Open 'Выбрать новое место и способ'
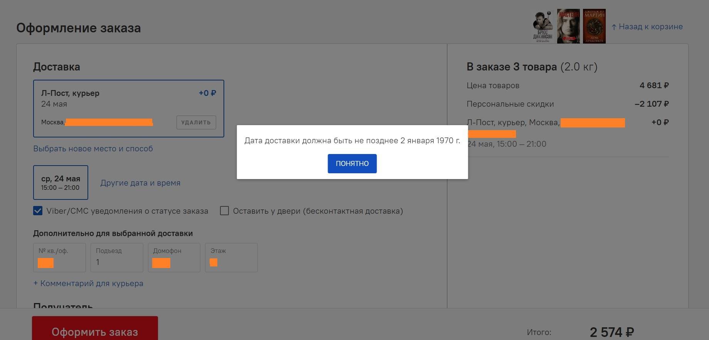709x340 pixels. (93, 149)
